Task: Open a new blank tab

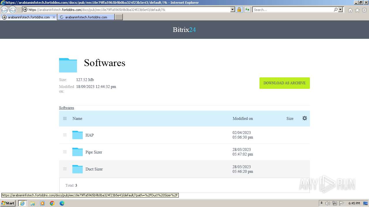Action: [x=119, y=17]
